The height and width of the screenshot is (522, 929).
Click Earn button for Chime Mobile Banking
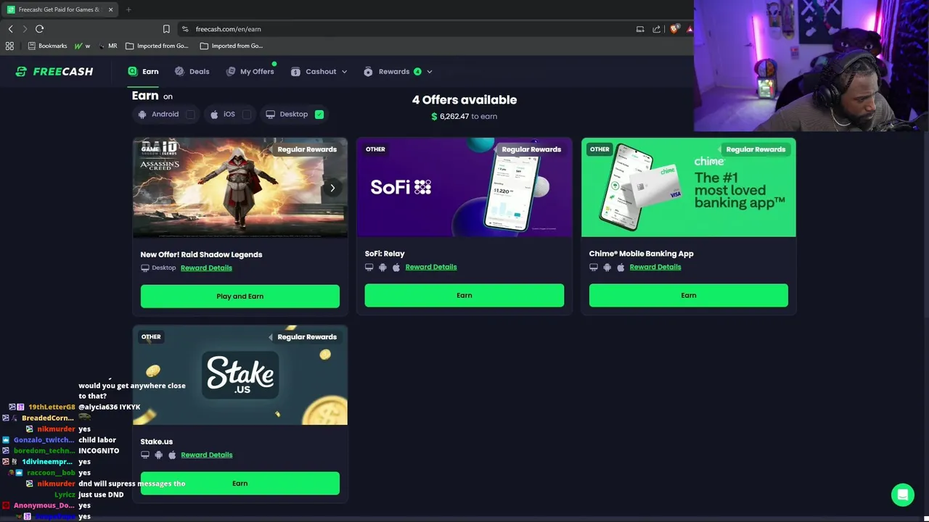pyautogui.click(x=689, y=295)
